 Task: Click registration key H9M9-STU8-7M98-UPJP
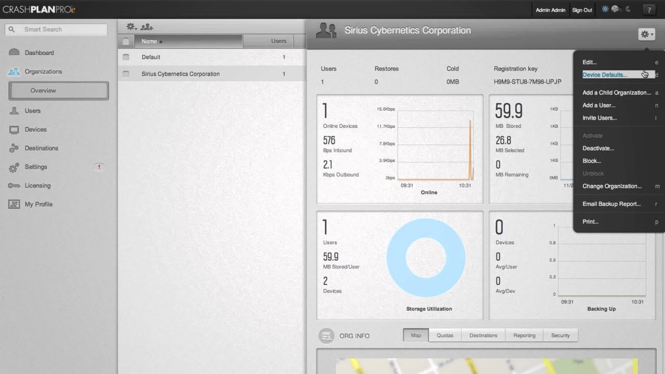(x=527, y=82)
